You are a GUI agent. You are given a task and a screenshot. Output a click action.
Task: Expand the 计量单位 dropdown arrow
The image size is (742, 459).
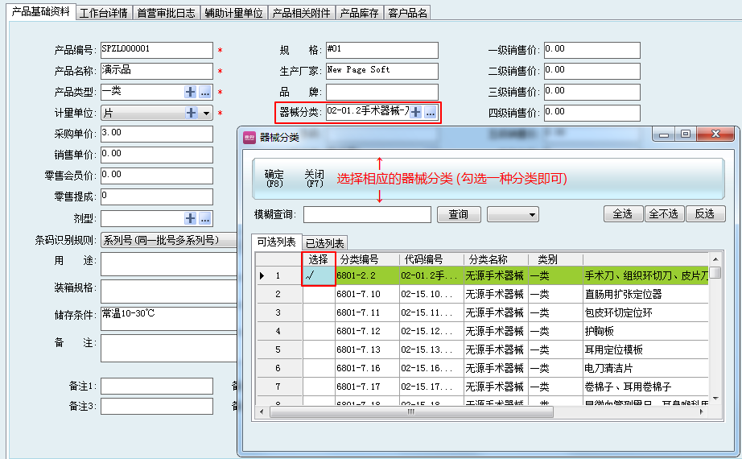206,114
